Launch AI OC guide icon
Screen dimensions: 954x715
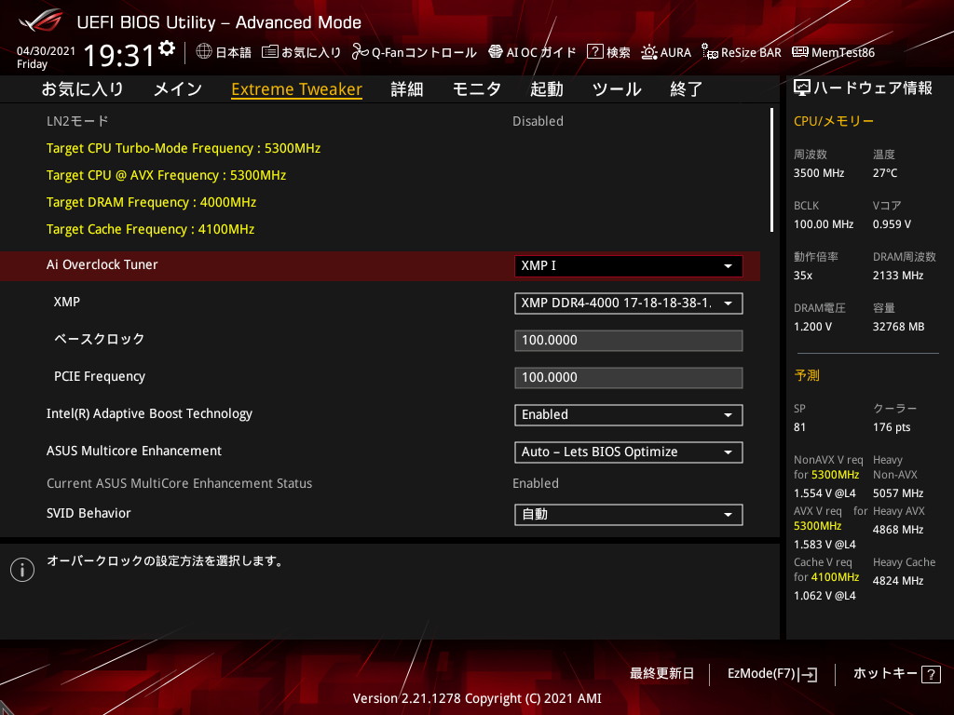tap(496, 52)
